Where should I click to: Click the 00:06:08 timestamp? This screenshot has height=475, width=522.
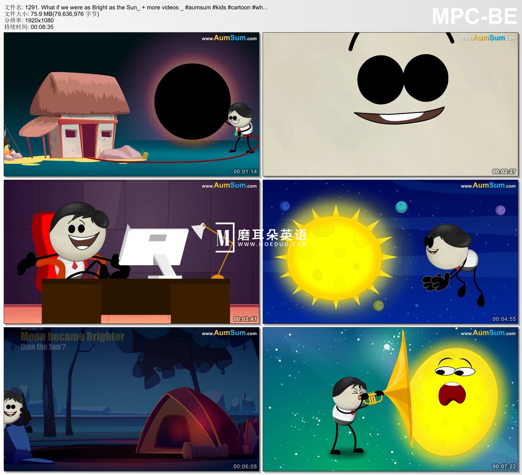pos(245,466)
